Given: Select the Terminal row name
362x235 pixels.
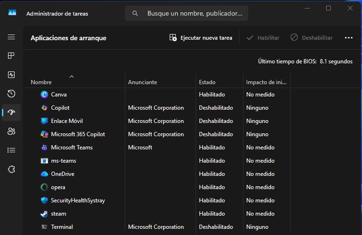Looking at the screenshot, I should click(62, 227).
